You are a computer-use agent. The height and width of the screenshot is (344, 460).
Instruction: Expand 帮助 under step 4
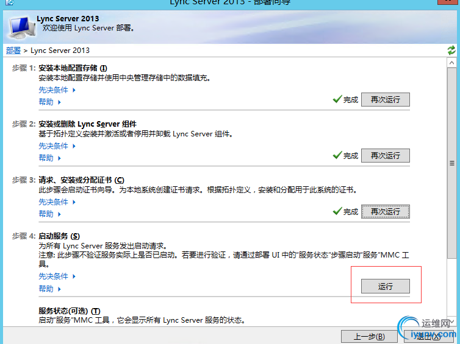coord(50,289)
